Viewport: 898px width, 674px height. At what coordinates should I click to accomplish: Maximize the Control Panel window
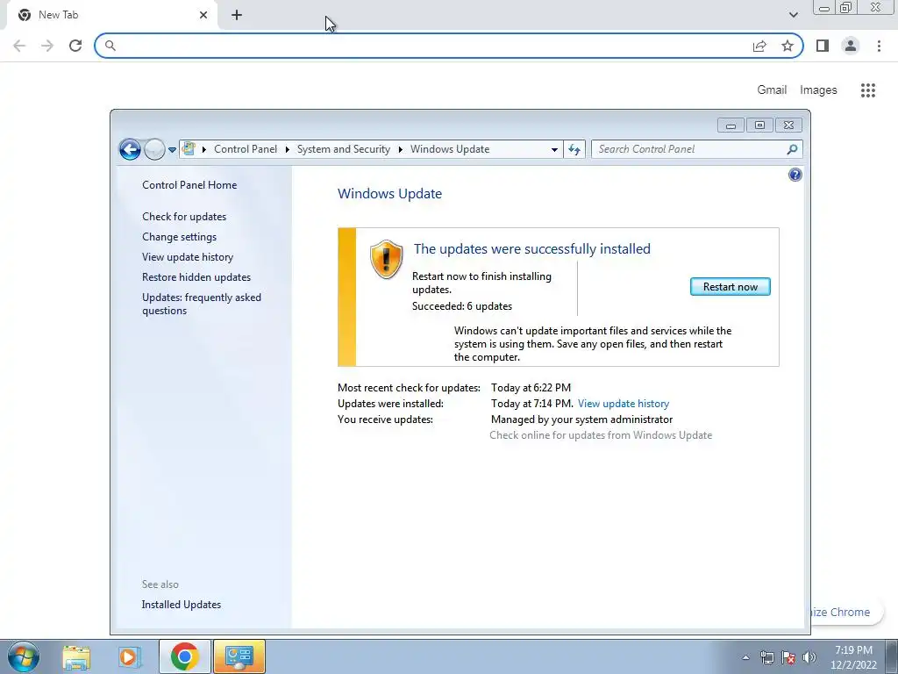[x=759, y=125]
